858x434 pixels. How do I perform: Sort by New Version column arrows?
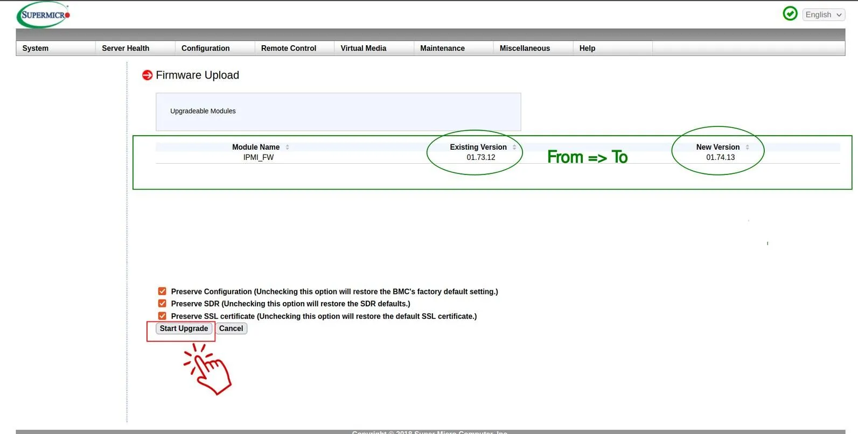tap(747, 147)
